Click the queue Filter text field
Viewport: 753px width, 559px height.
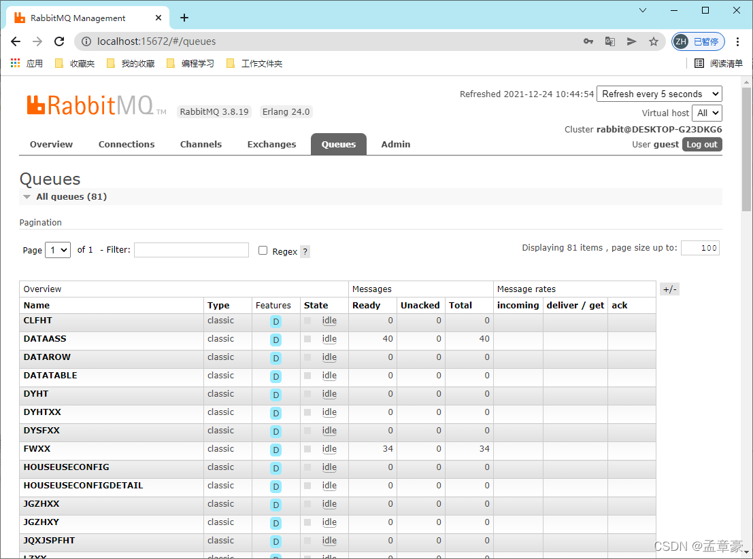point(191,250)
